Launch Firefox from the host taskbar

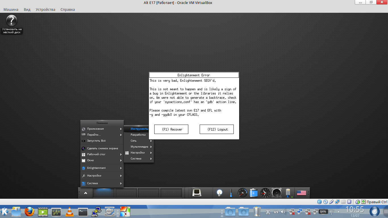click(29, 212)
